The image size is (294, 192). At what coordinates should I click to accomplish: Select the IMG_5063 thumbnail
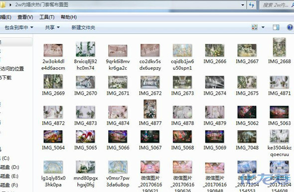coord(280,112)
